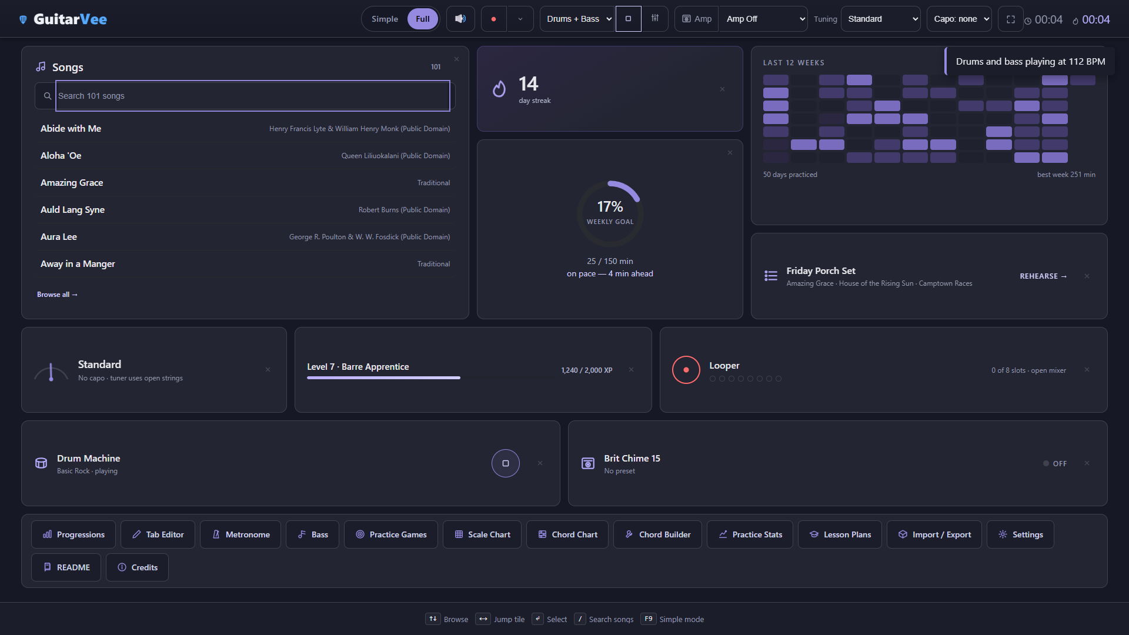Click the tuner gauge icon on Standard tile
The width and height of the screenshot is (1129, 635).
(x=51, y=371)
